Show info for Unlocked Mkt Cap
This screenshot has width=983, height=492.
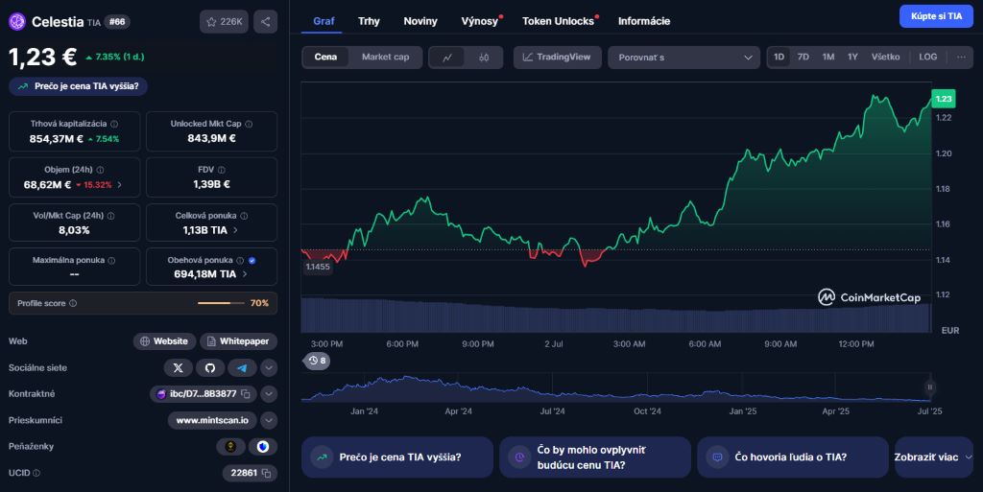tap(249, 124)
